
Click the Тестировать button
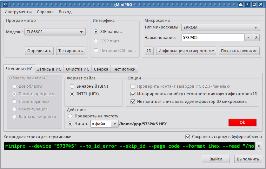tap(70, 51)
